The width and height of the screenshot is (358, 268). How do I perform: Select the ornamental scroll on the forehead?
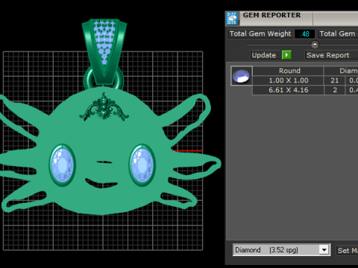coord(104,108)
